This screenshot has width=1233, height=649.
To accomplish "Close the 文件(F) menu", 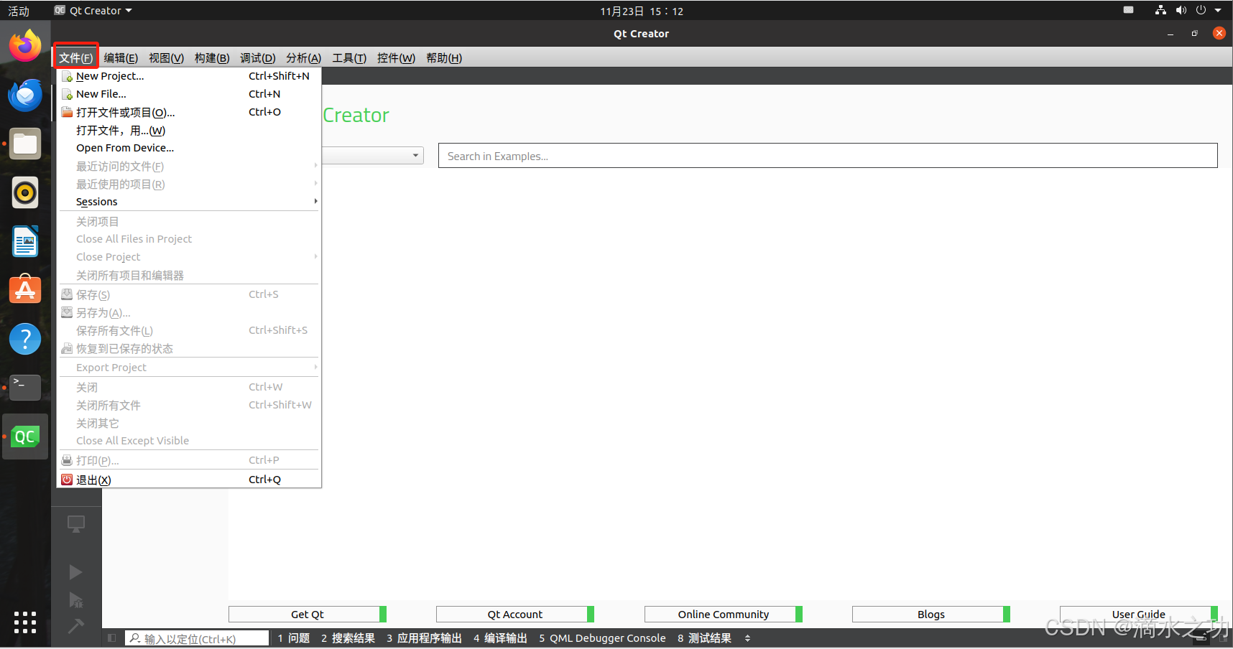I will [75, 58].
